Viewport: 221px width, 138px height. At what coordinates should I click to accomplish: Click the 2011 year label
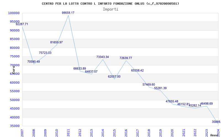coord(68,133)
